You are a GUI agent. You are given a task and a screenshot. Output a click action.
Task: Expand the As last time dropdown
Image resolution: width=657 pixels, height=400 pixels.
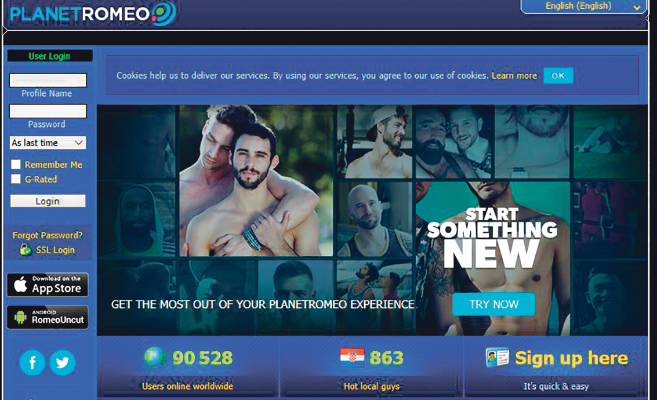point(48,143)
